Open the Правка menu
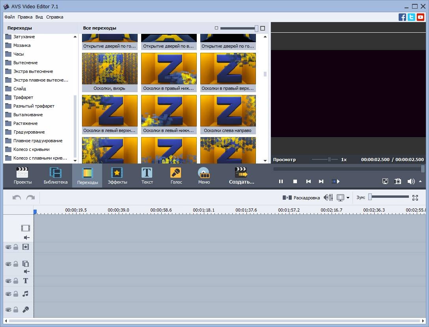429x327 pixels. pyautogui.click(x=25, y=17)
